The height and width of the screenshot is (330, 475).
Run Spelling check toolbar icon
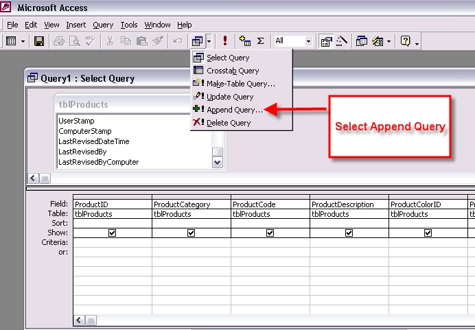click(91, 41)
